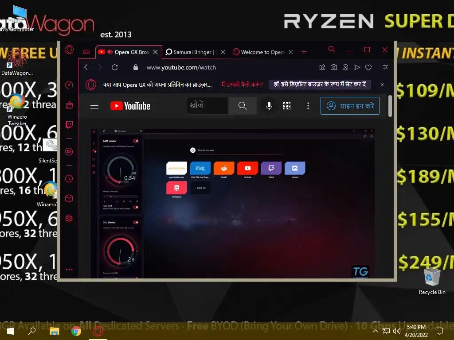Open GX Control speedometer in sidebar
Viewport: 454px width, 340px height.
[x=69, y=85]
